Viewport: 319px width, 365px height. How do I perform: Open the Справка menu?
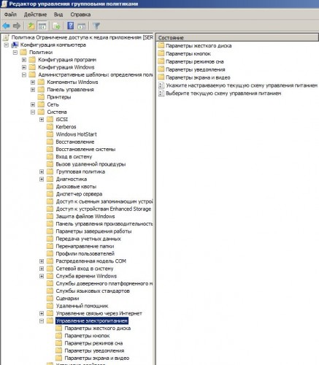coord(80,15)
